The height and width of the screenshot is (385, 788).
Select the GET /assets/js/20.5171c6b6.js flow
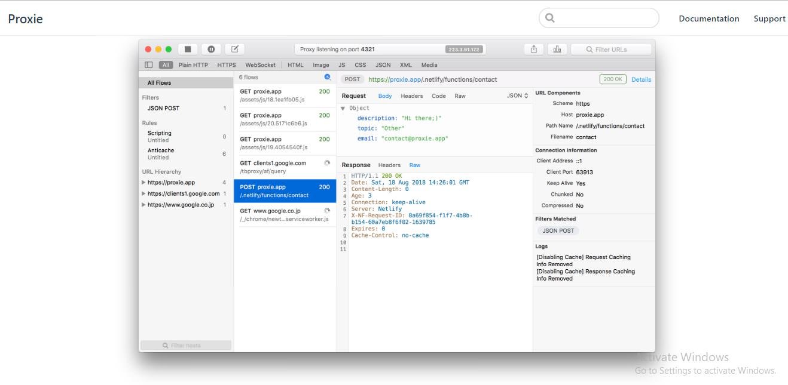point(285,119)
